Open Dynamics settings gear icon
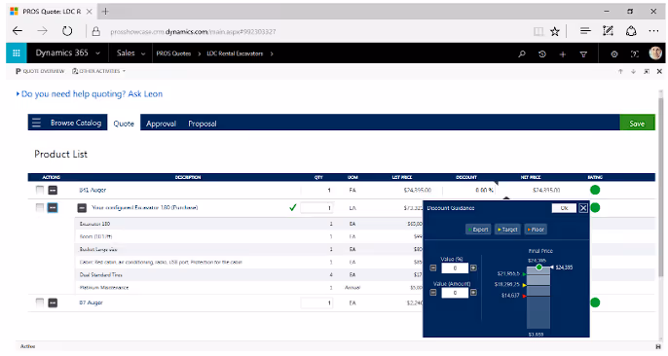Screen dimensions: 668x356 (x=614, y=54)
